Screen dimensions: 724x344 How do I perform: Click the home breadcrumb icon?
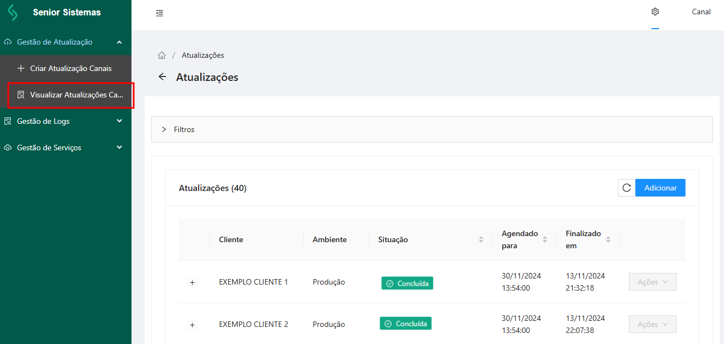162,56
